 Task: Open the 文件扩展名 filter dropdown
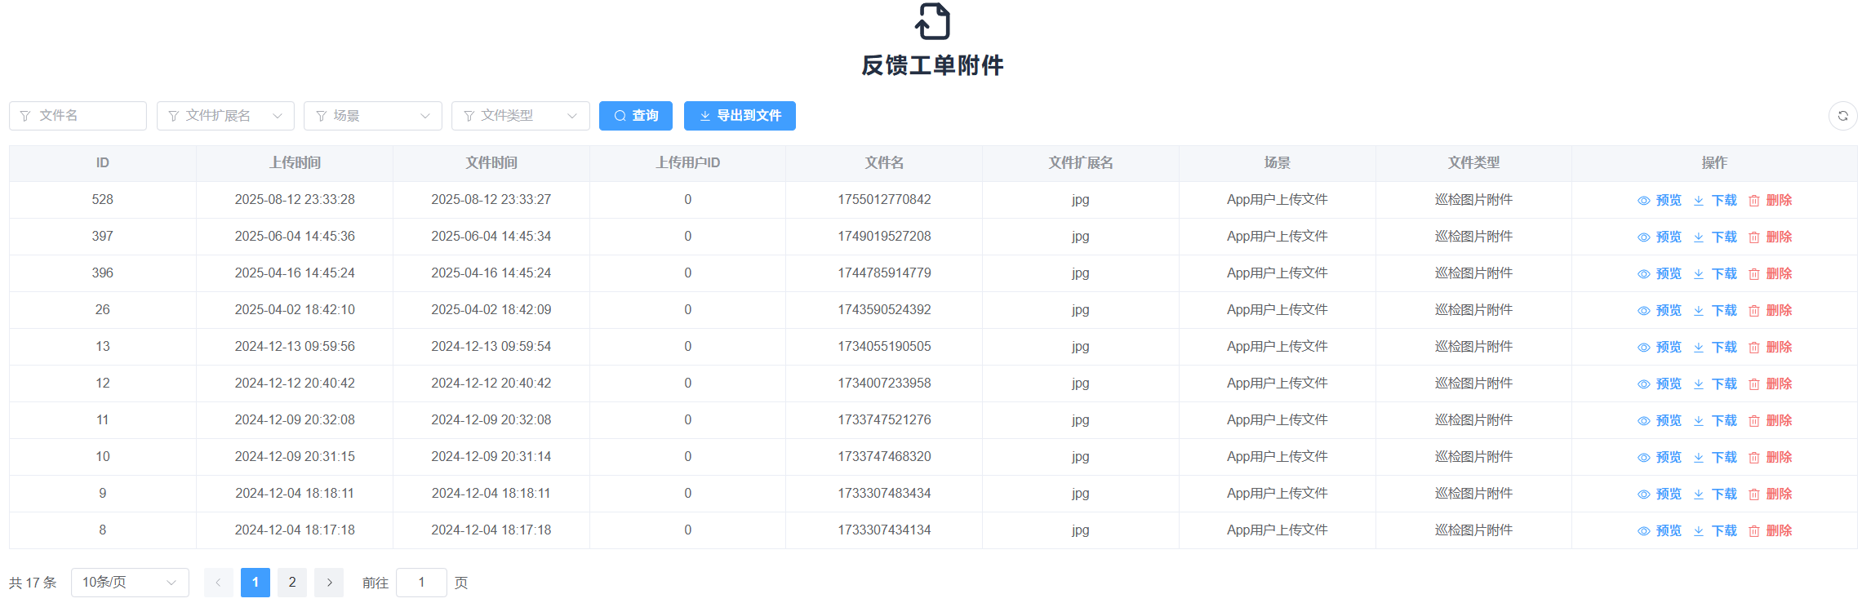point(225,116)
